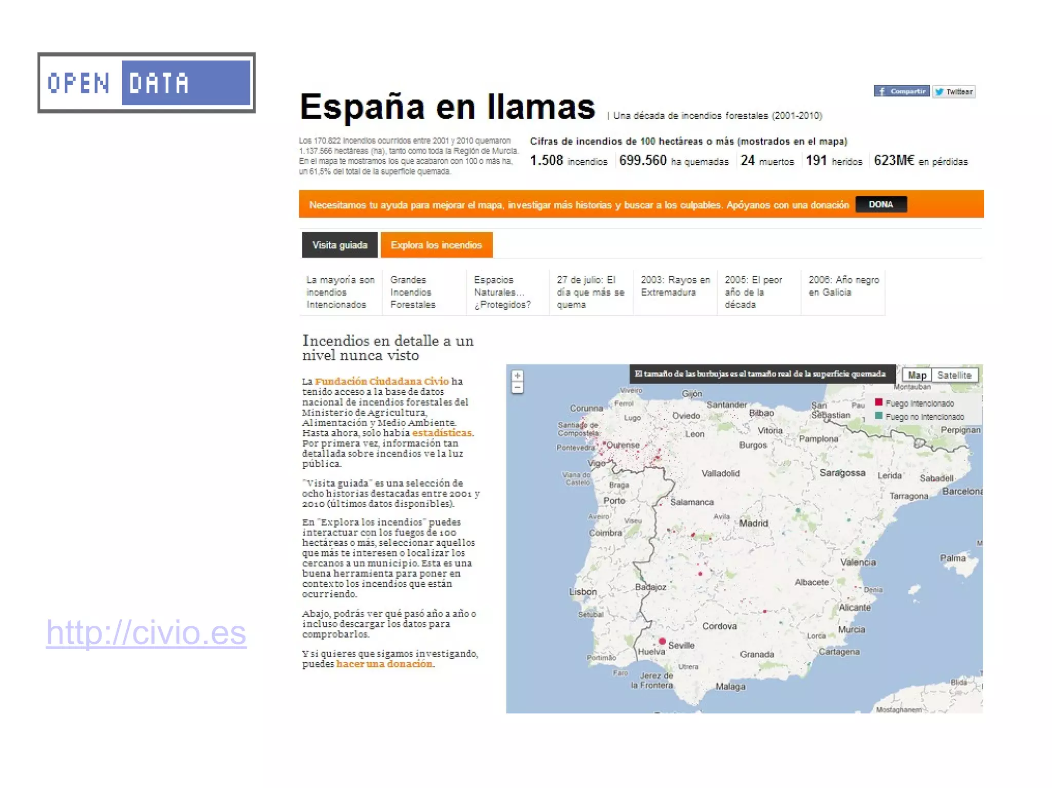1052x788 pixels.
Task: Open 'Grandes Incendios Forestales' story
Action: pyautogui.click(x=412, y=292)
